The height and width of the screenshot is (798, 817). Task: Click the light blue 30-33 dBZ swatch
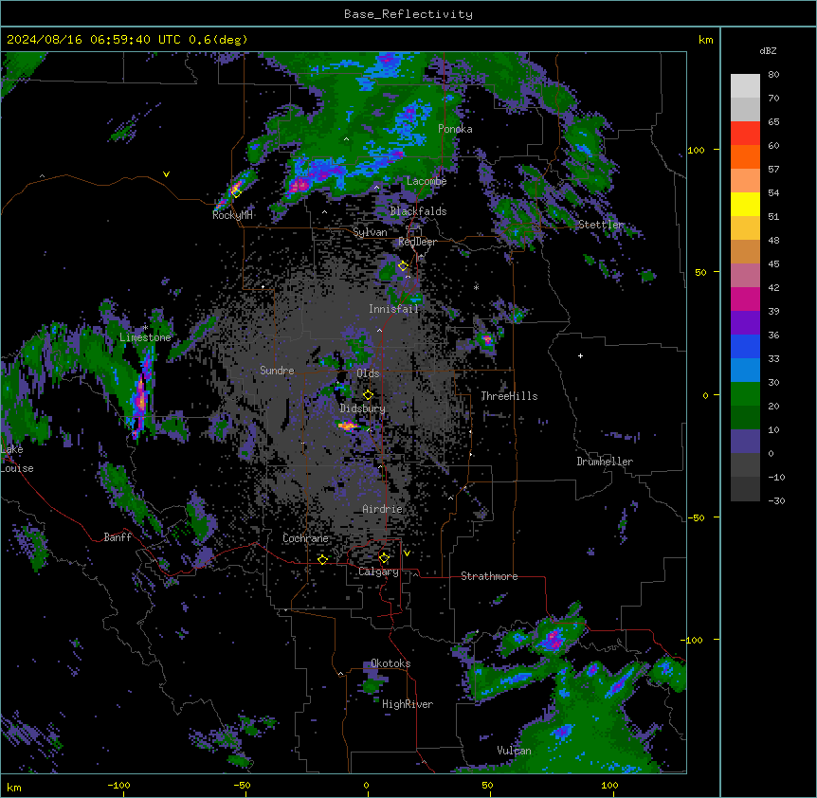tap(745, 371)
